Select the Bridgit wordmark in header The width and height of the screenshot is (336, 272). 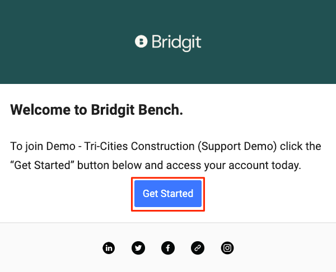[x=176, y=43]
